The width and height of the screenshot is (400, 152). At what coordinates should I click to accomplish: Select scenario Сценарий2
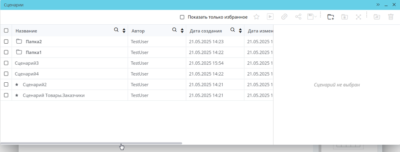click(x=35, y=84)
